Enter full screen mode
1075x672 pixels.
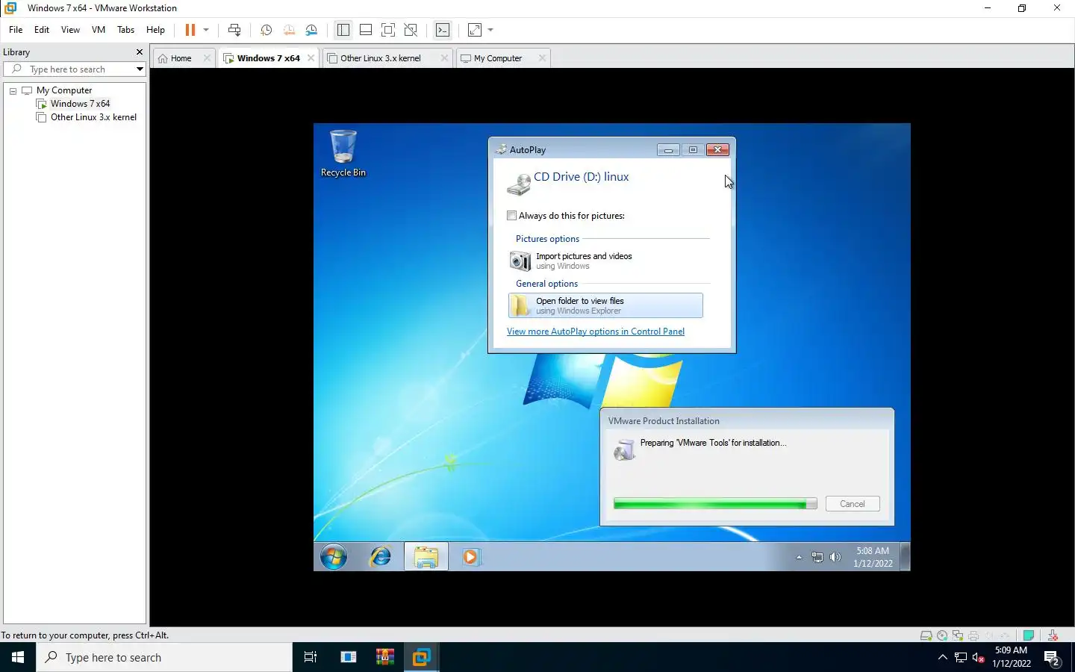[388, 30]
